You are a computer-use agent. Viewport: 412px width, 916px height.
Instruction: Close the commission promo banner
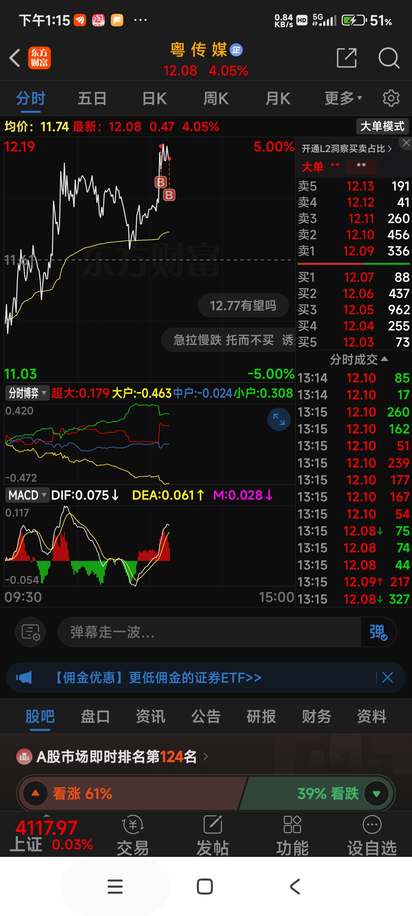[387, 678]
